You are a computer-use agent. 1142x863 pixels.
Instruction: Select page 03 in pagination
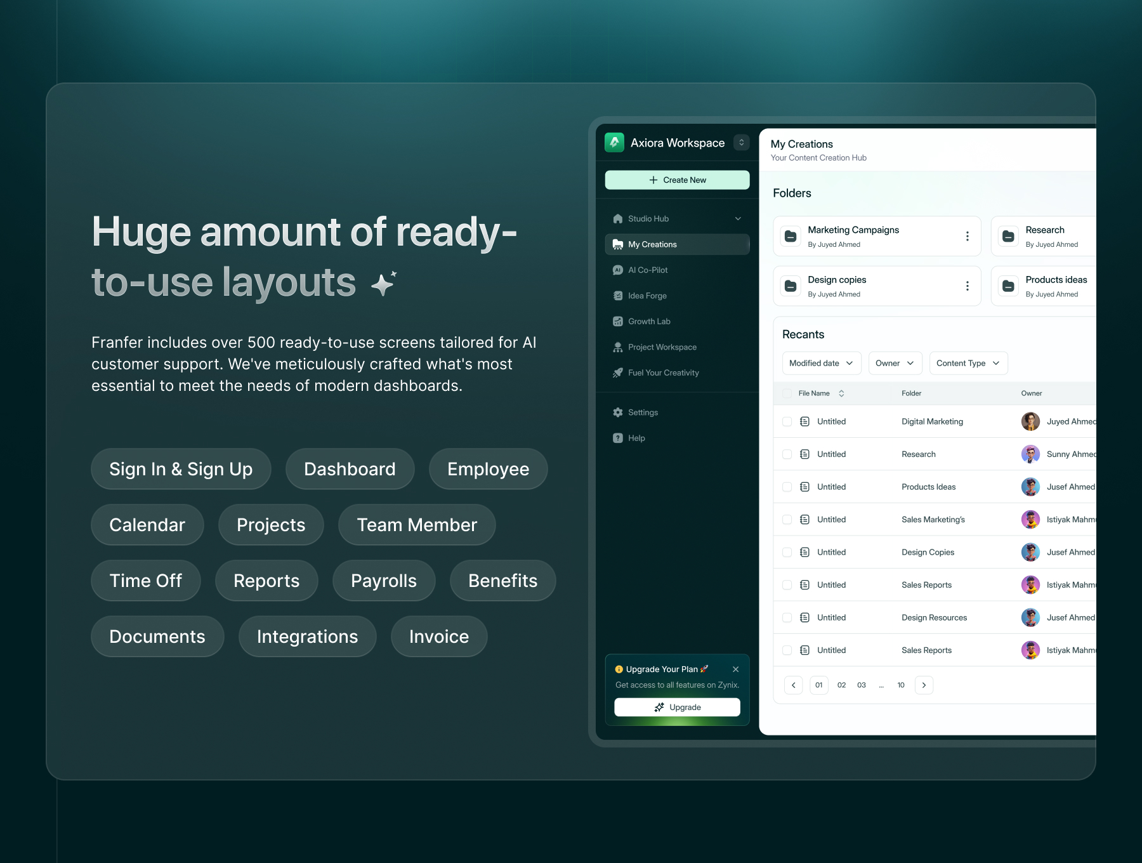click(x=862, y=685)
